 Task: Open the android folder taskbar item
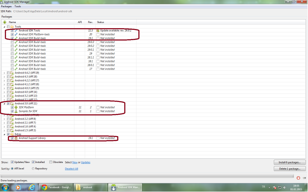[x=90, y=187]
